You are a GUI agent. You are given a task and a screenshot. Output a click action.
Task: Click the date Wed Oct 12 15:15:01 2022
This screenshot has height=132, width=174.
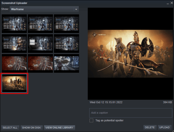[x=106, y=102]
